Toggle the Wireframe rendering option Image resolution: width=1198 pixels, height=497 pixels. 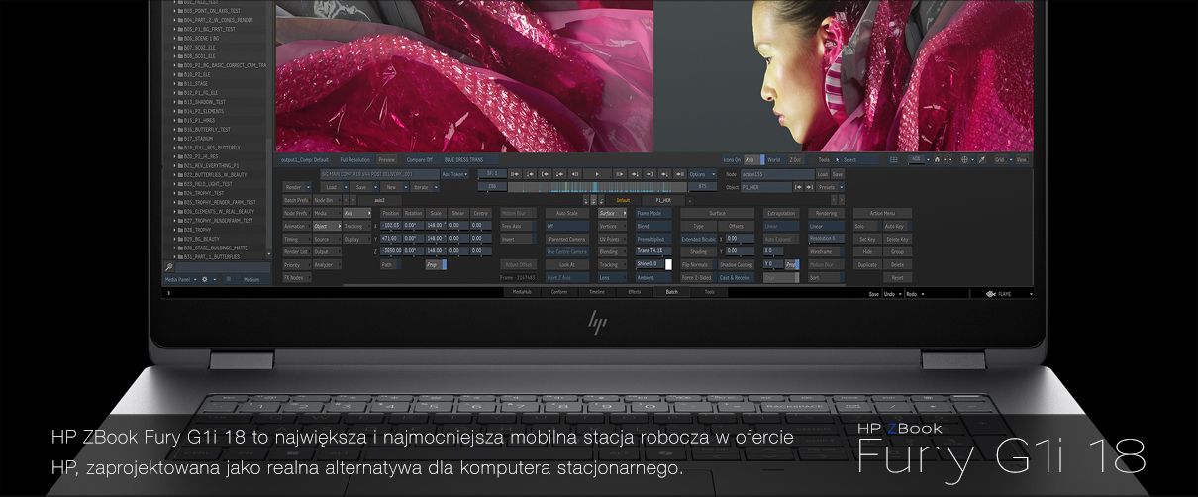coord(823,251)
